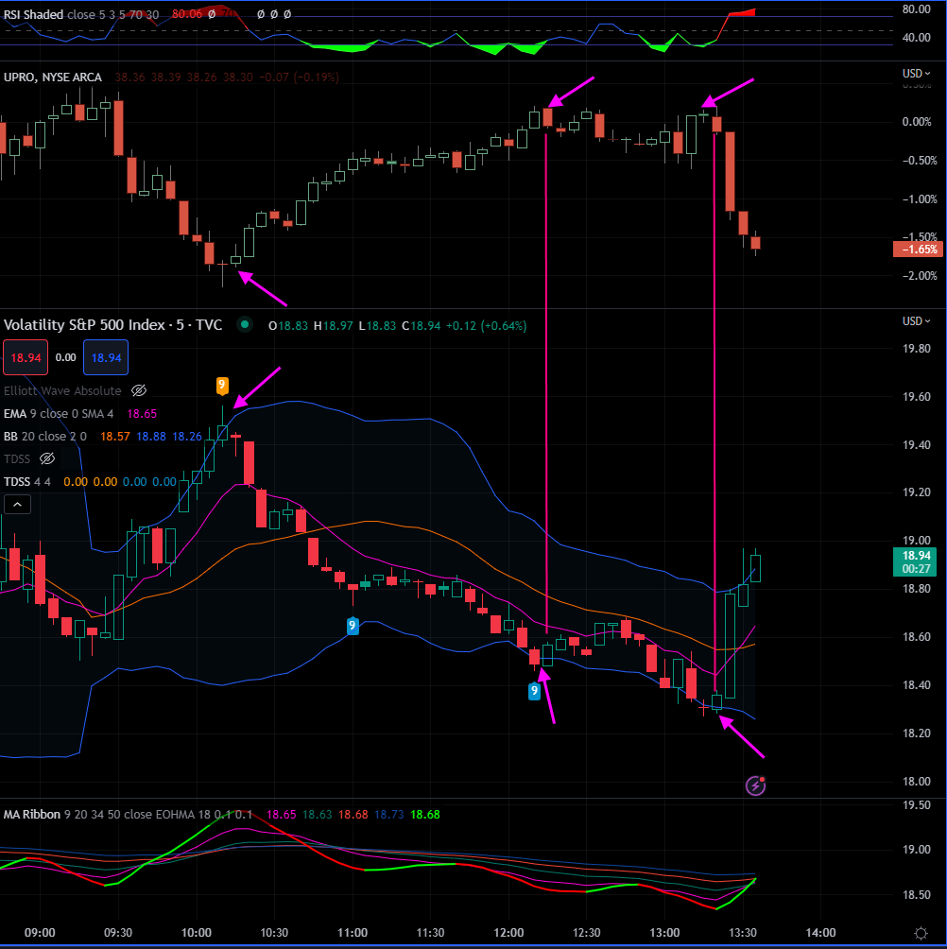Viewport: 947px width, 949px height.
Task: Click the purple lightning bolt event icon
Action: [x=755, y=785]
